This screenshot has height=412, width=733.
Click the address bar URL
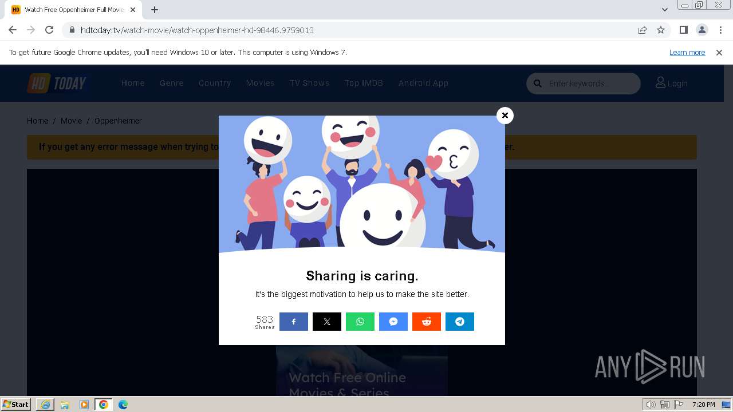tap(197, 30)
